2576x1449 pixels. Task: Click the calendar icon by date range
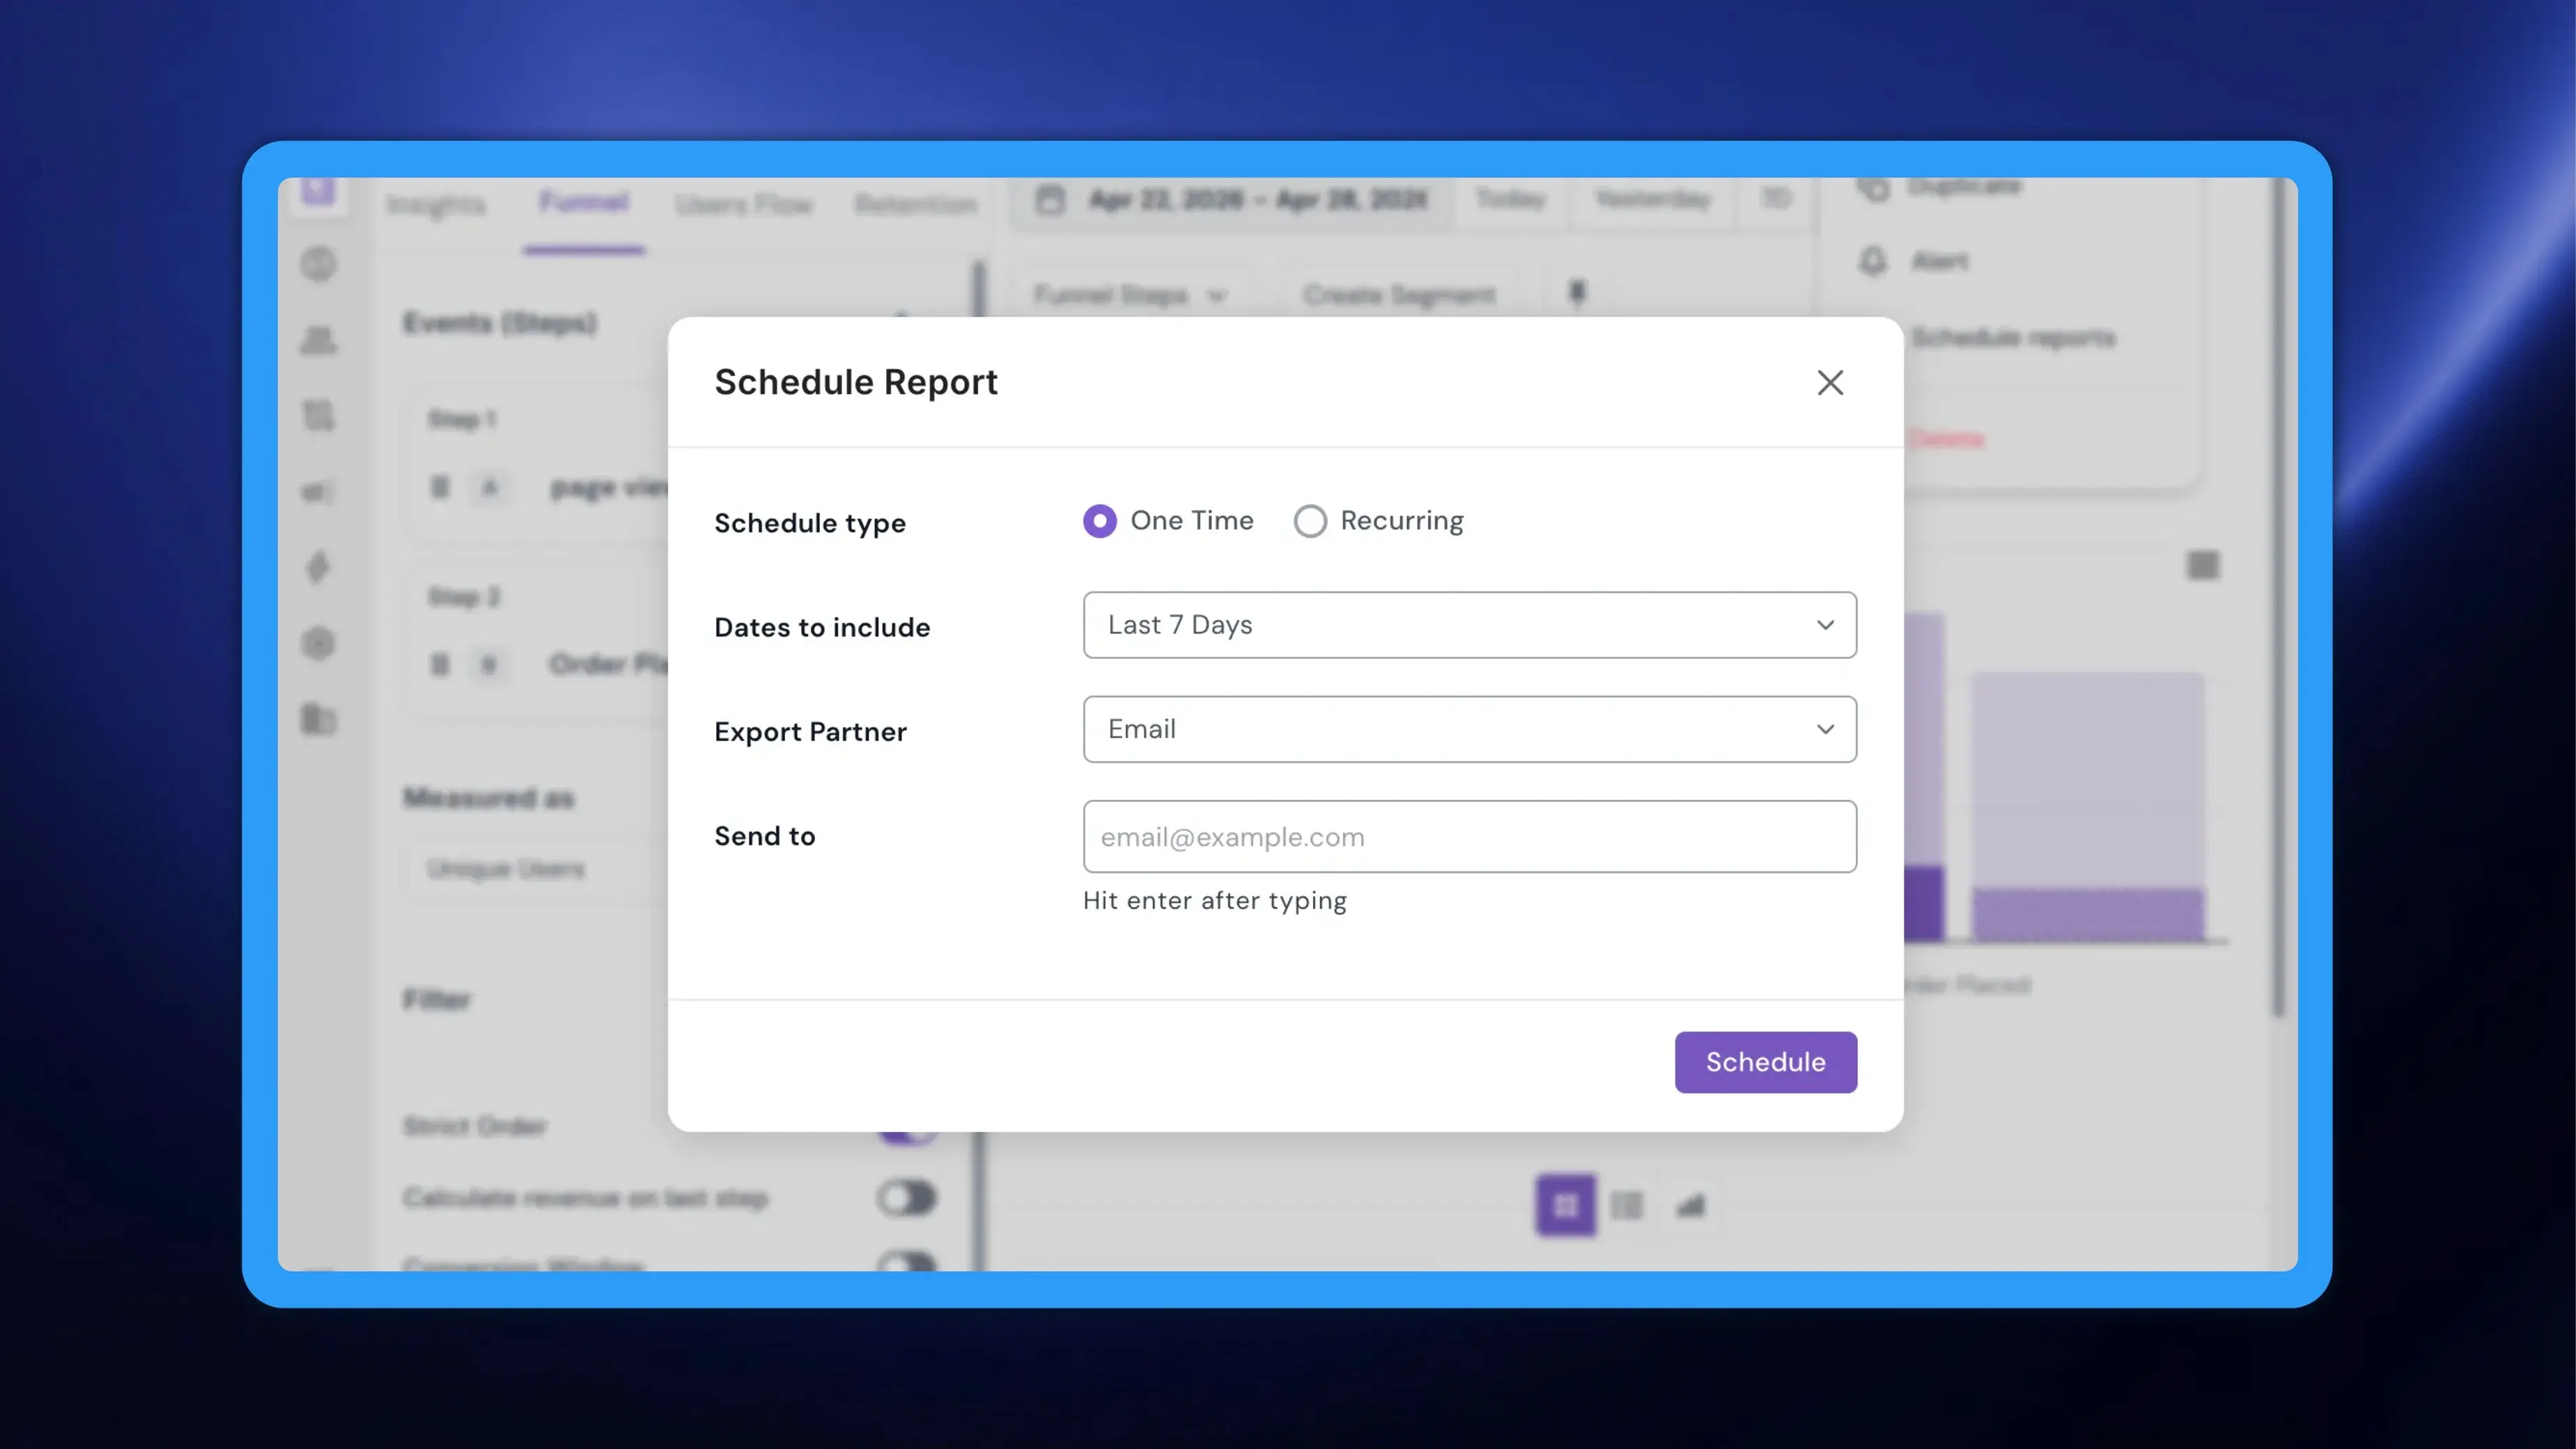coord(1049,200)
